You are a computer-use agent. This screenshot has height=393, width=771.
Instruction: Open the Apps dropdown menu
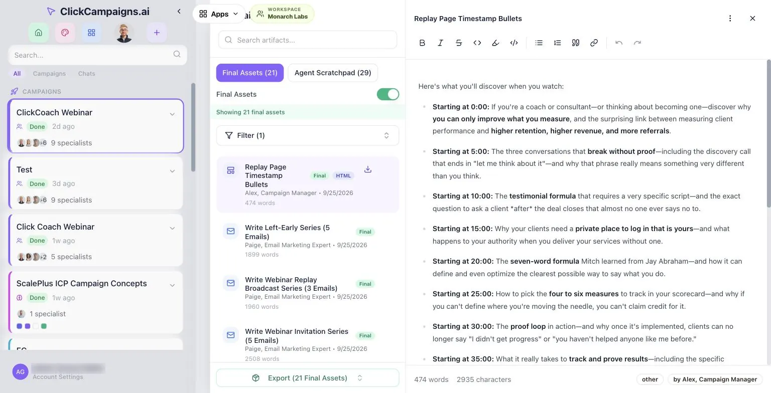click(x=219, y=14)
